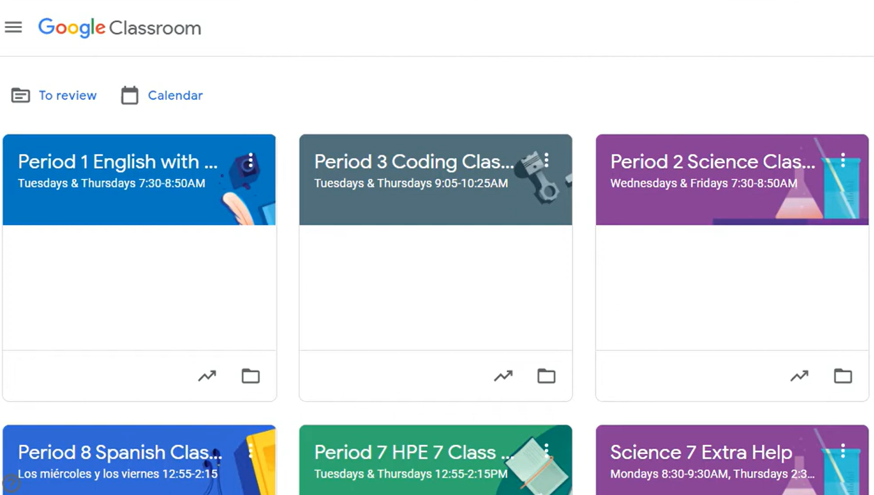Open the main hamburger menu
Screen dimensions: 874x495
point(14,27)
